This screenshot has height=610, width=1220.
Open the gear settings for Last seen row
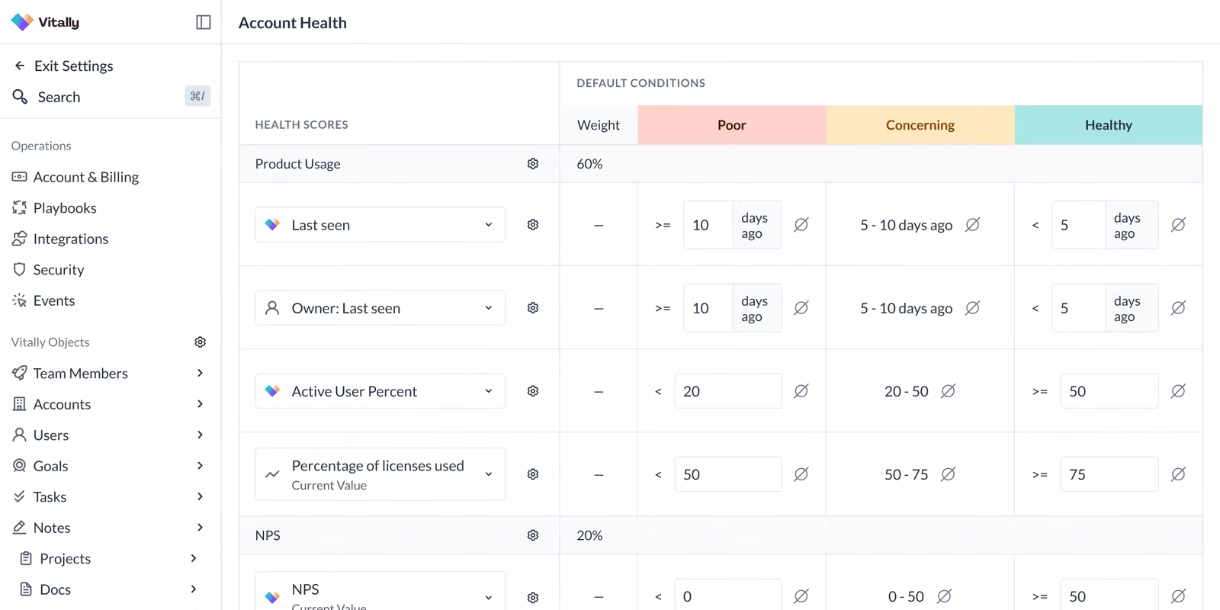point(533,225)
